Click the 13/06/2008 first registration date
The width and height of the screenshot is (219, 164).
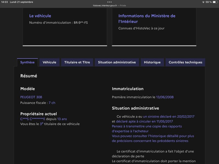tap(165, 97)
